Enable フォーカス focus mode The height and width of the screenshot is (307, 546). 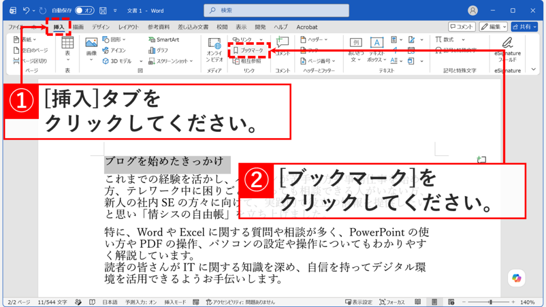point(392,302)
